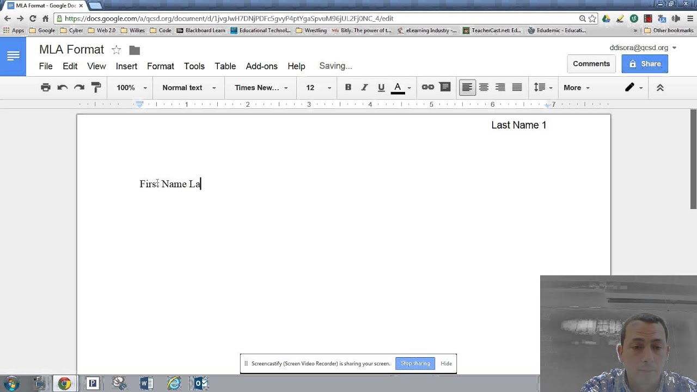Toggle underline formatting
Image resolution: width=697 pixels, height=392 pixels.
pyautogui.click(x=381, y=88)
